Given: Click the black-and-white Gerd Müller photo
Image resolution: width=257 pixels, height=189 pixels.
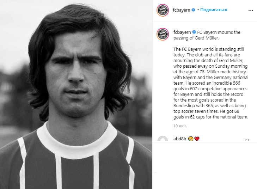Looking at the screenshot, I should pos(76,71).
